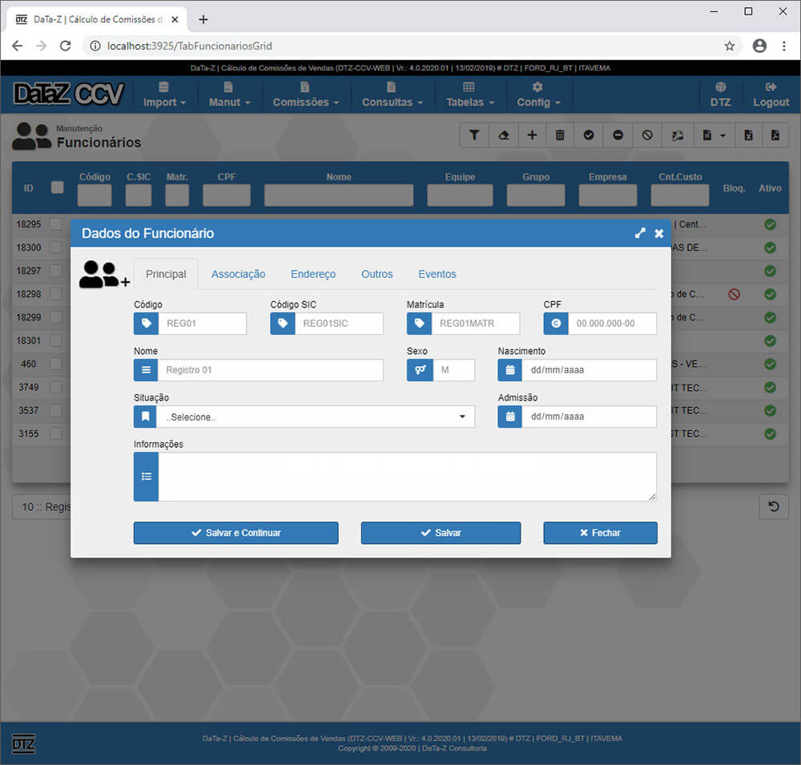Open the Endereço tab
801x765 pixels.
(313, 274)
